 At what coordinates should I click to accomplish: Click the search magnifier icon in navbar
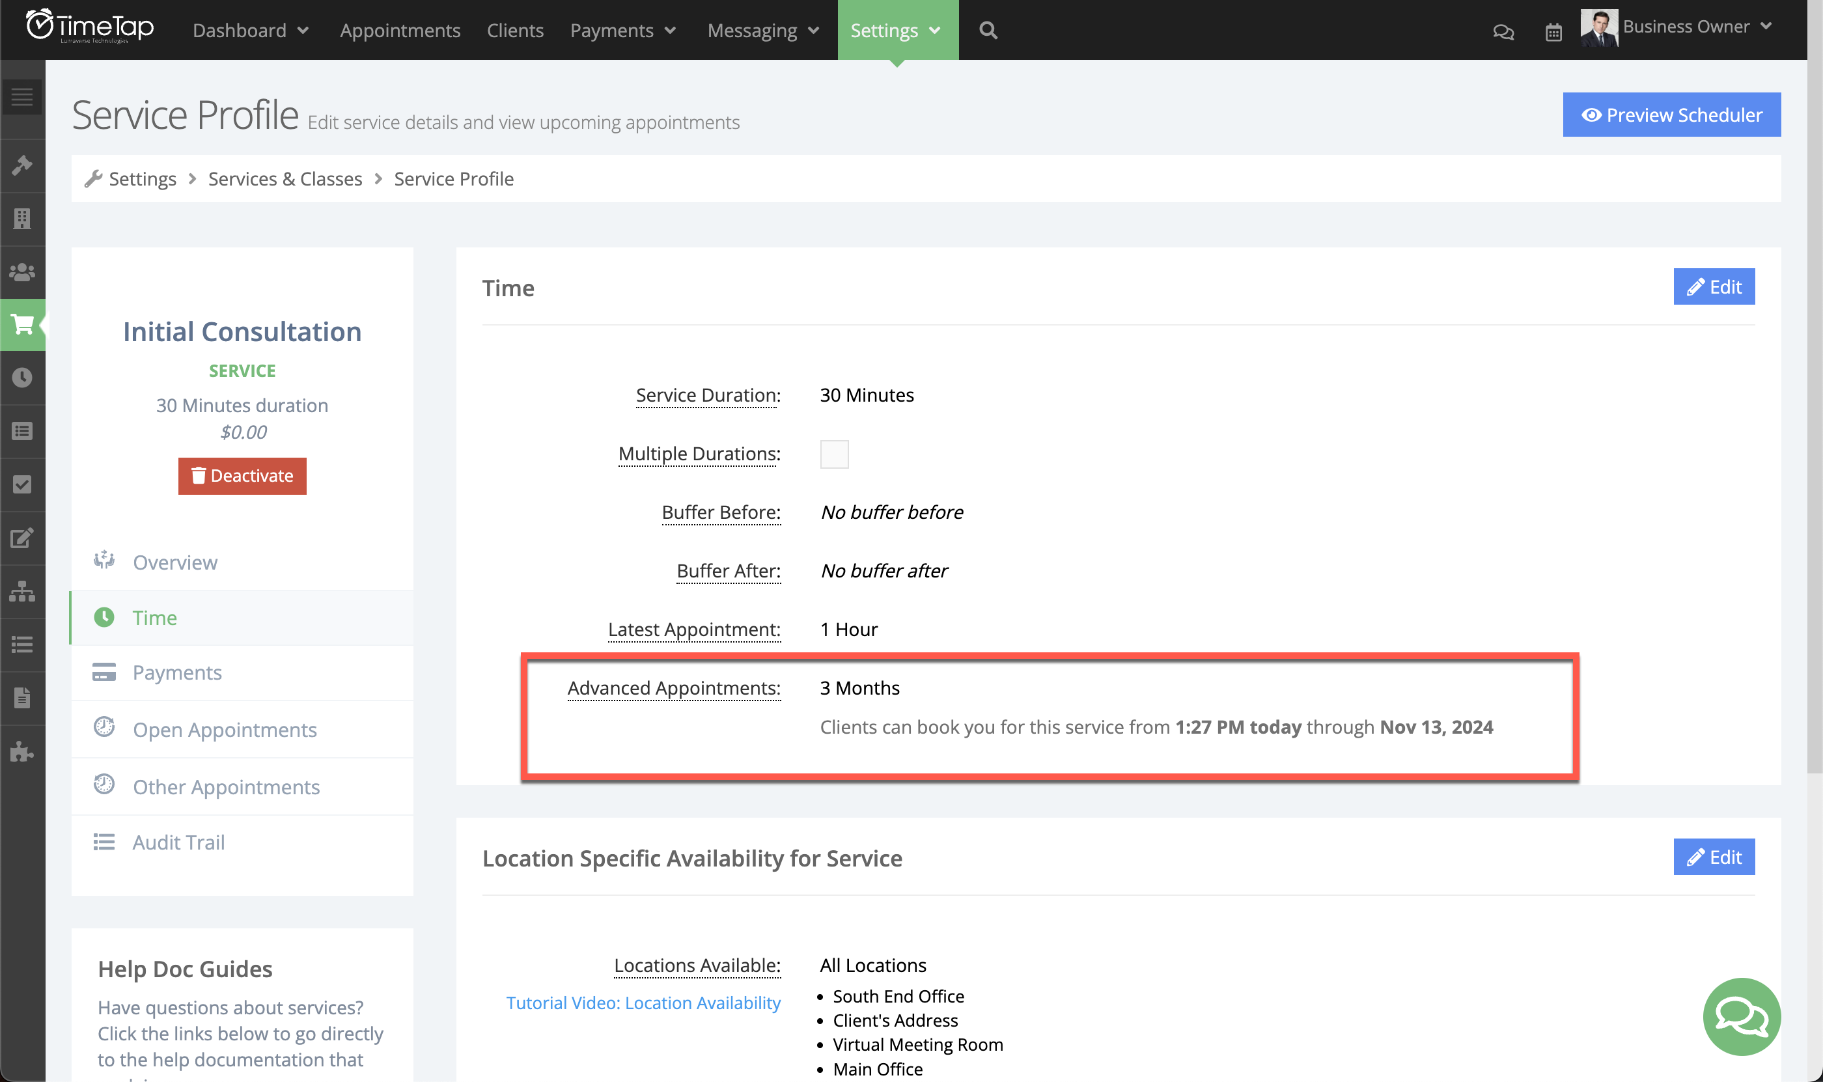(x=987, y=31)
